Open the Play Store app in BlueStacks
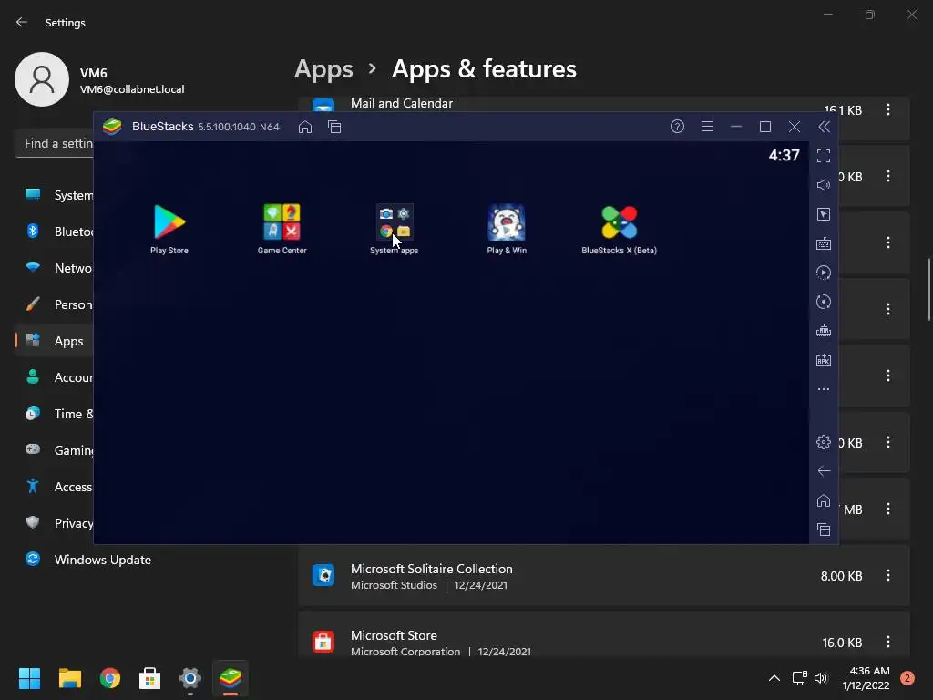The height and width of the screenshot is (700, 933). [x=169, y=229]
